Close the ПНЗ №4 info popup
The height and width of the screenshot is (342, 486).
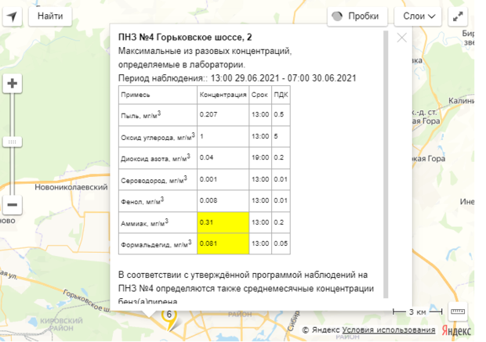coord(402,37)
